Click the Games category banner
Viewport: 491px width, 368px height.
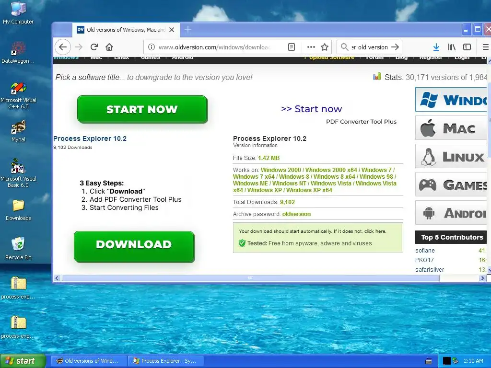[451, 184]
